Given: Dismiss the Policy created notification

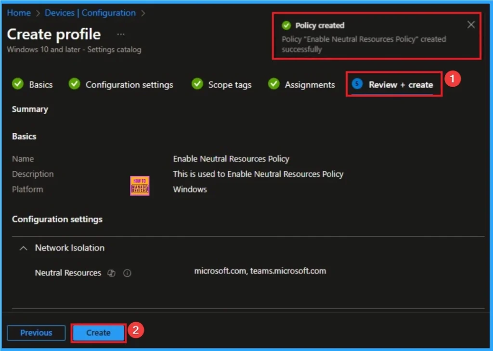Looking at the screenshot, I should pos(471,25).
